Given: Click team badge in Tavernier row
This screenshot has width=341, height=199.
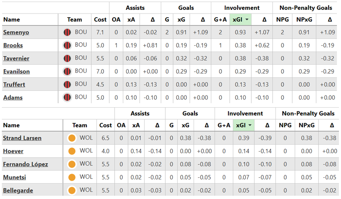Looking at the screenshot, I should 68,58.
